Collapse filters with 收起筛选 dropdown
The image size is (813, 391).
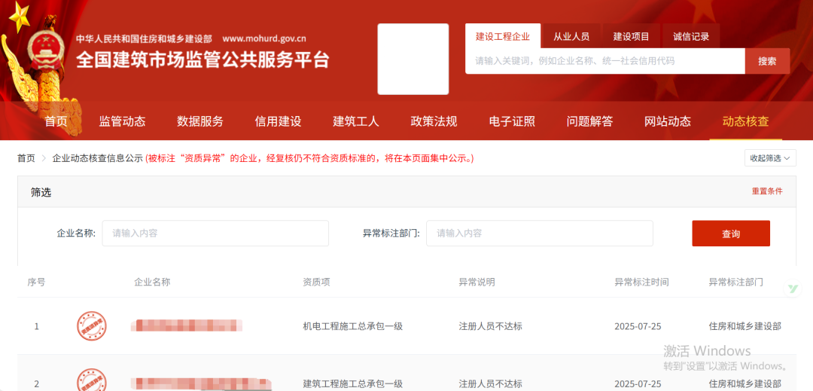(769, 158)
